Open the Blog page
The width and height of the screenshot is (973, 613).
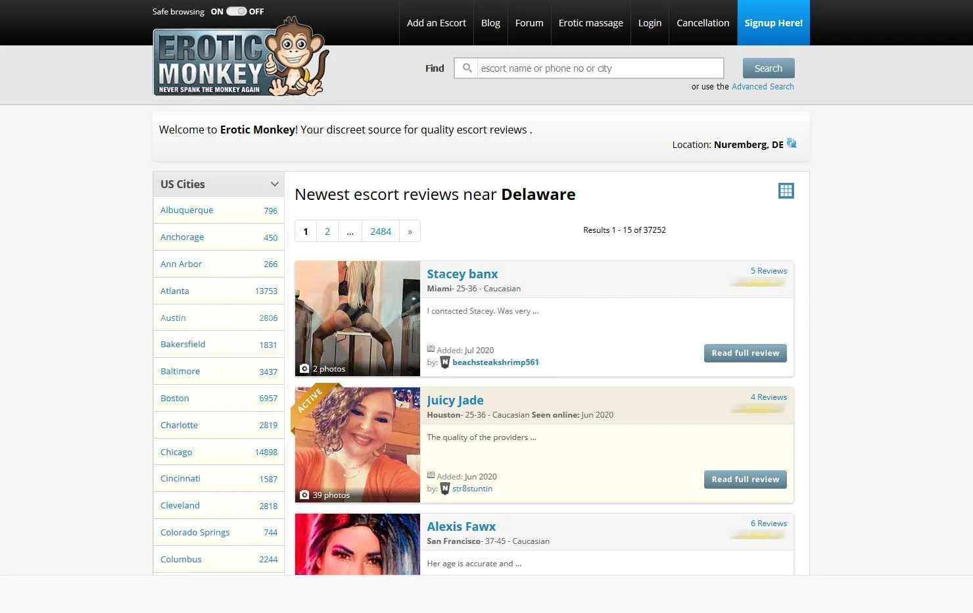490,23
